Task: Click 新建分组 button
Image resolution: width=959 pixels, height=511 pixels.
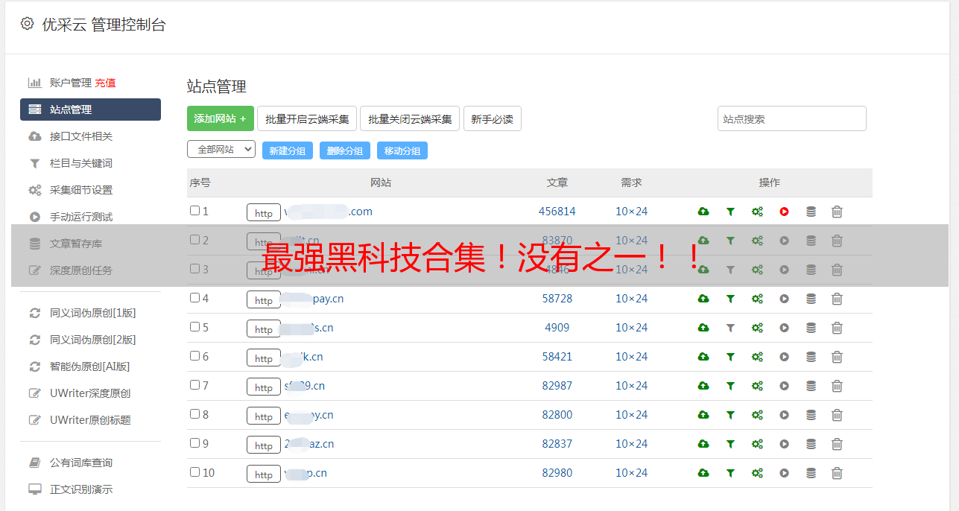Action: (x=288, y=150)
